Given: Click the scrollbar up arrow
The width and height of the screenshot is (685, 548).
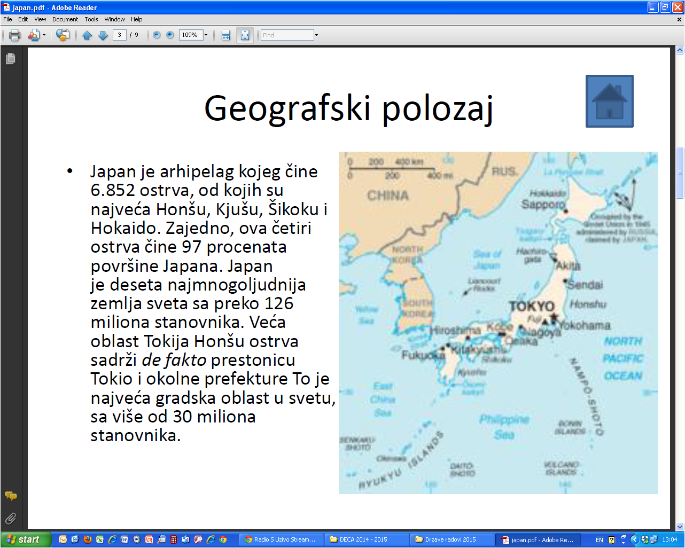Looking at the screenshot, I should tap(680, 50).
